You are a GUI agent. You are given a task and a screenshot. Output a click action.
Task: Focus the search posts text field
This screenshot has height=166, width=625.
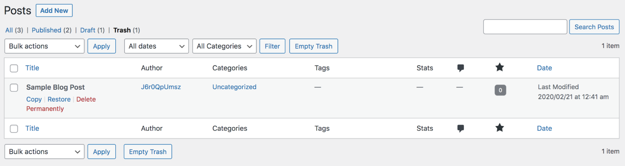point(525,27)
